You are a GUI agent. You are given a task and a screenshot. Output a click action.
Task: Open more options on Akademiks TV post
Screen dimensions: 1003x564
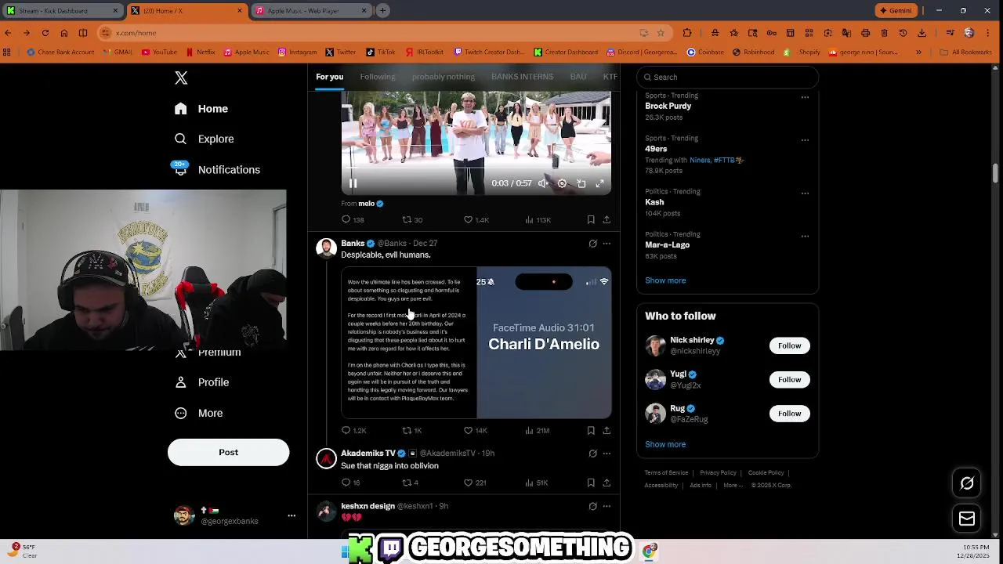click(607, 454)
